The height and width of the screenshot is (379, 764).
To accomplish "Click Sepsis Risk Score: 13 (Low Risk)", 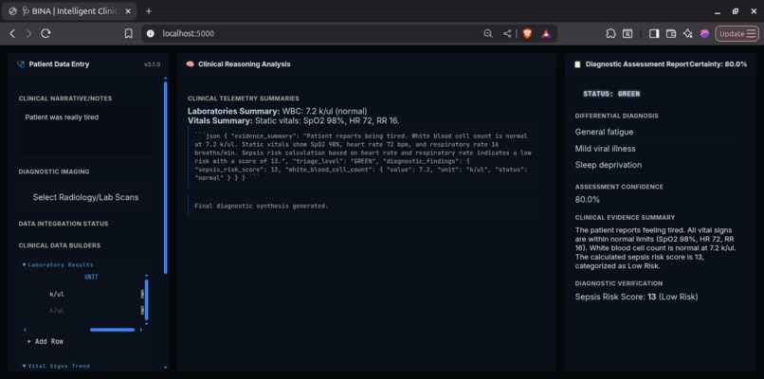I will pos(636,297).
